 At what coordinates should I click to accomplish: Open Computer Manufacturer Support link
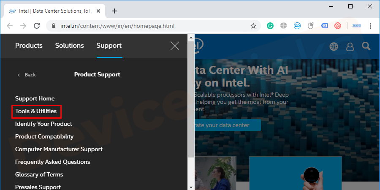[x=59, y=149]
